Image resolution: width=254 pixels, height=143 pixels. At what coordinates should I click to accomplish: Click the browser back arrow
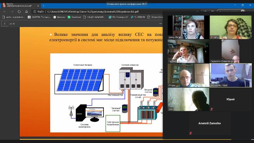click(x=5, y=11)
